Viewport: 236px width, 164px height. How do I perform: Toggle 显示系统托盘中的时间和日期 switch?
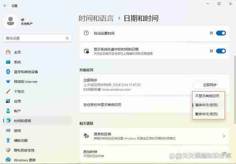coord(221,51)
